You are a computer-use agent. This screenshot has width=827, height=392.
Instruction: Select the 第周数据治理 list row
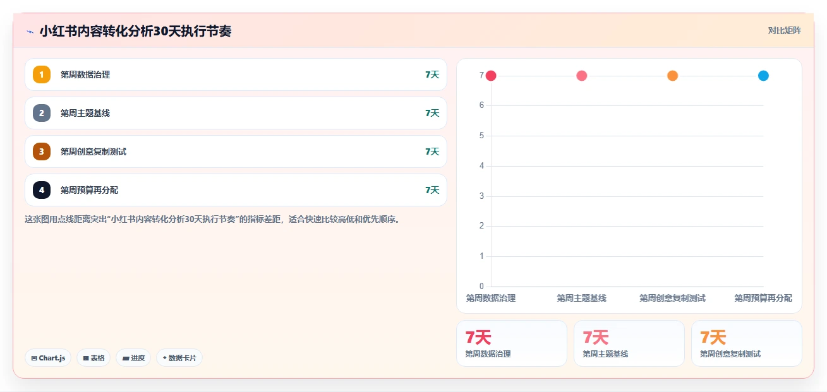(236, 74)
